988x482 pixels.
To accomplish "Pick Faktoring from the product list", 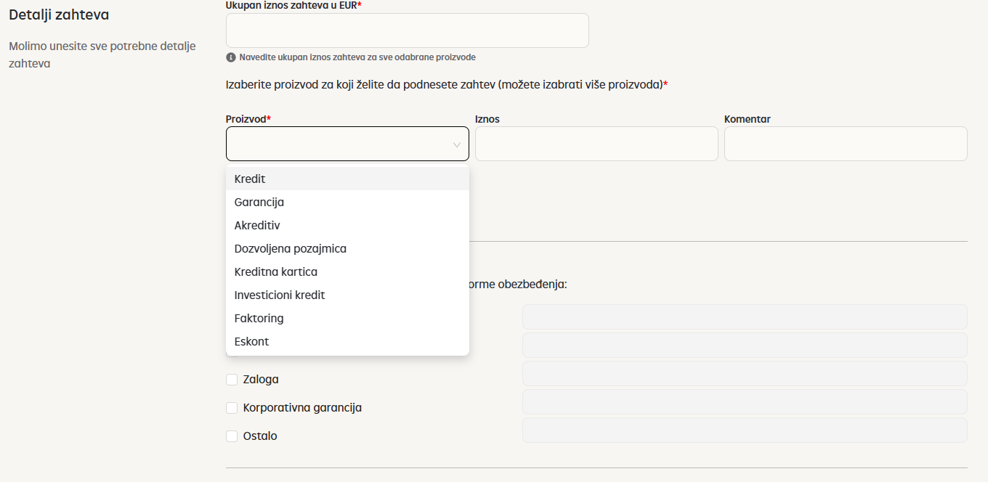I will coord(347,318).
